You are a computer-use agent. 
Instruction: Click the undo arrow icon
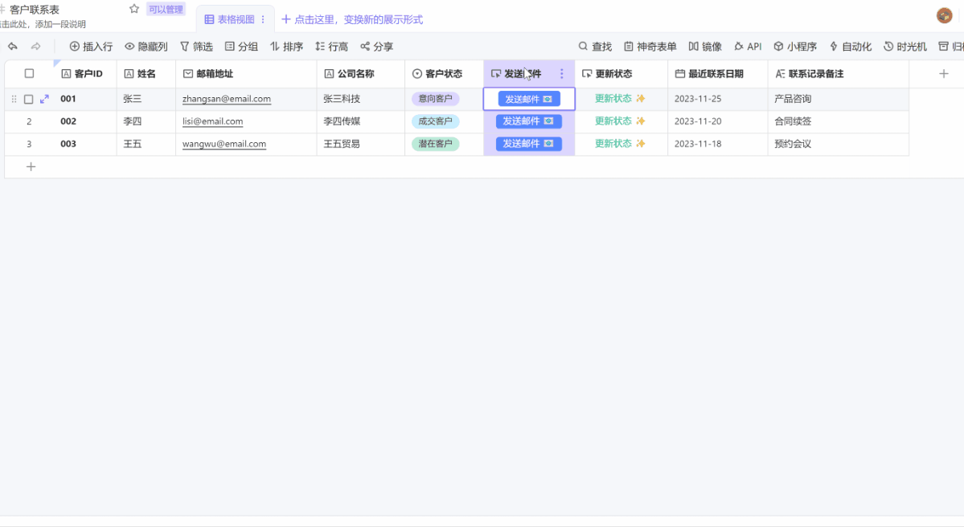(x=12, y=46)
